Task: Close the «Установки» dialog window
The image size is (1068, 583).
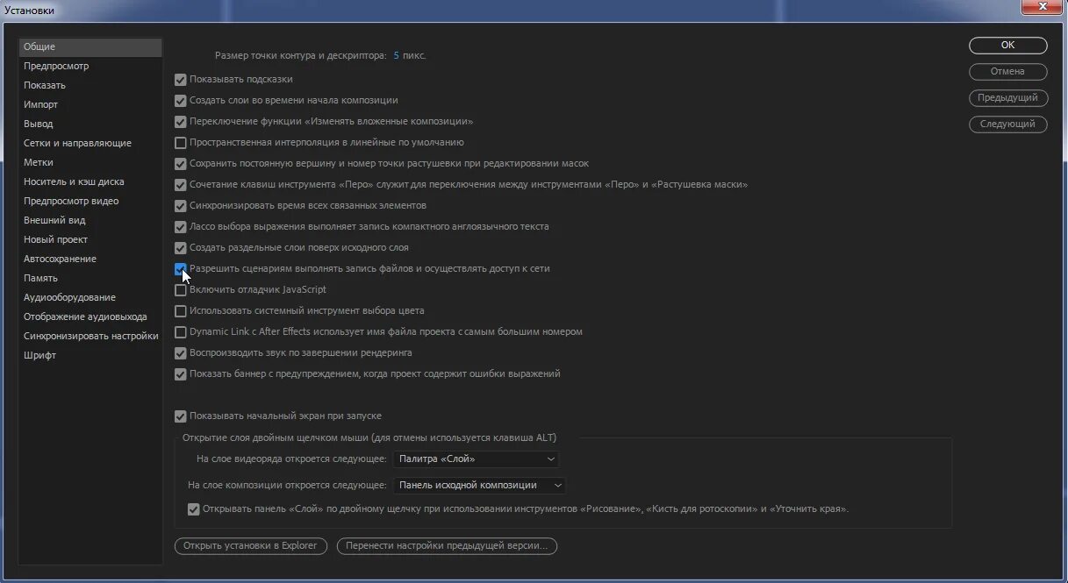Action: point(1042,6)
